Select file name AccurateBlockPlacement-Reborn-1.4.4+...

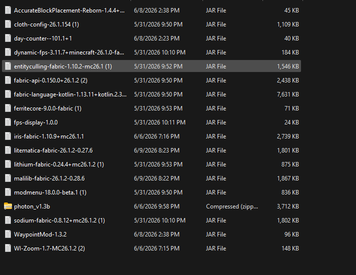click(69, 10)
